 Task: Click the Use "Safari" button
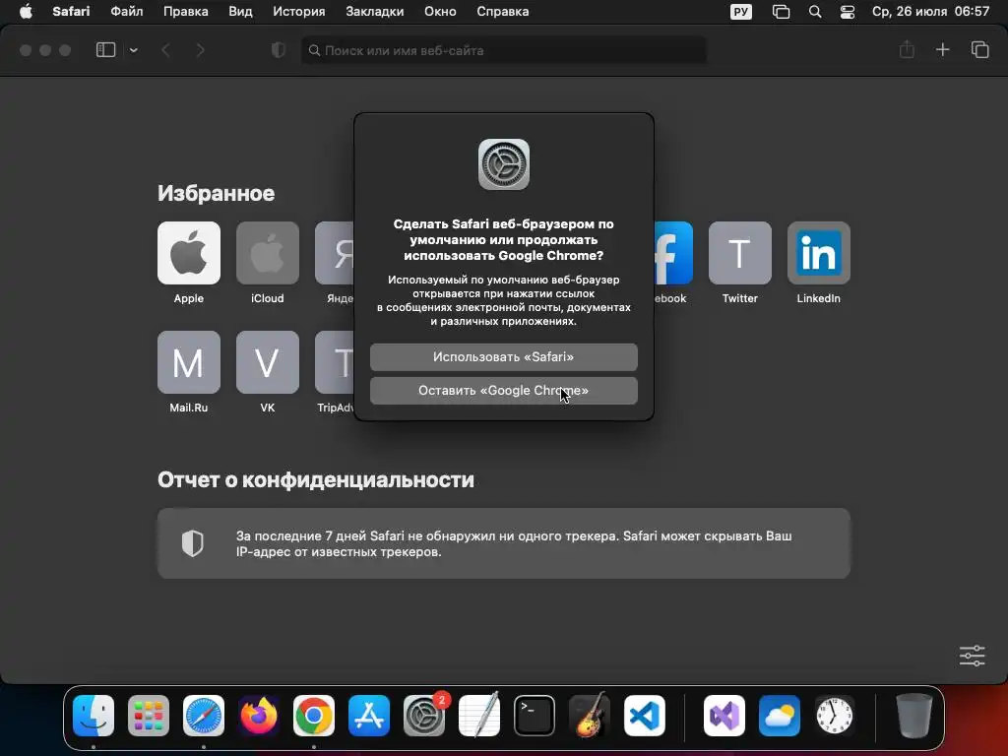(503, 356)
